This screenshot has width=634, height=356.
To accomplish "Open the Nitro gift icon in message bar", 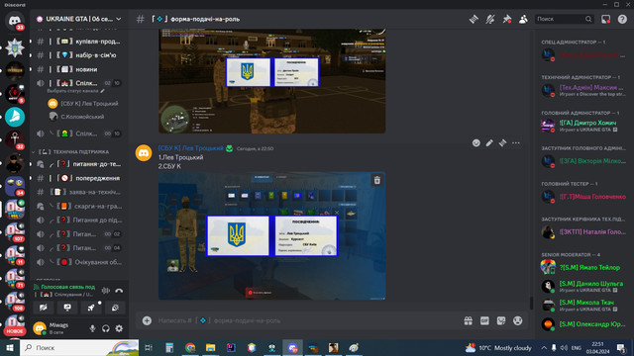I will click(x=468, y=320).
